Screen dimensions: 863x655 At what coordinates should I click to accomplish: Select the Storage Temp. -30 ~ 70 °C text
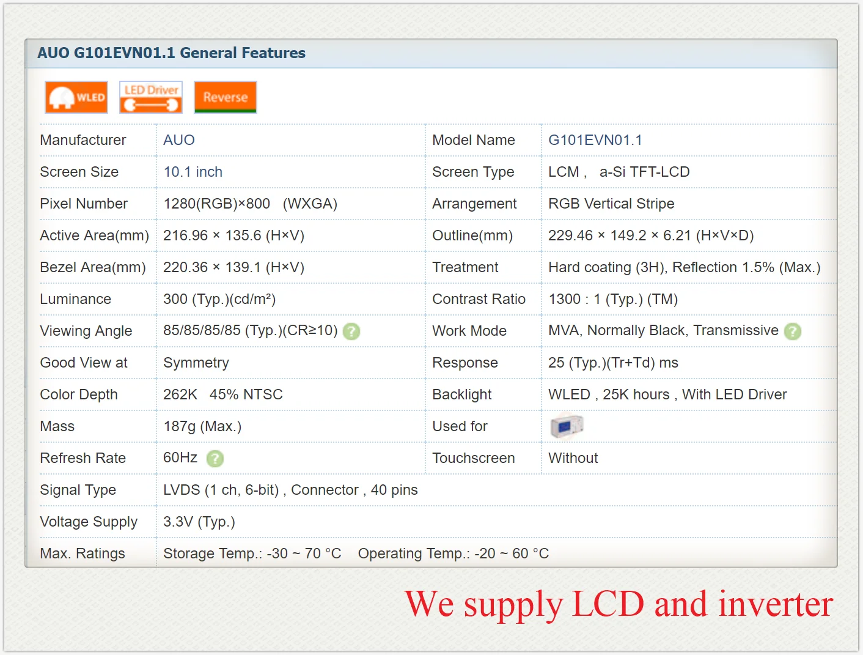252,553
